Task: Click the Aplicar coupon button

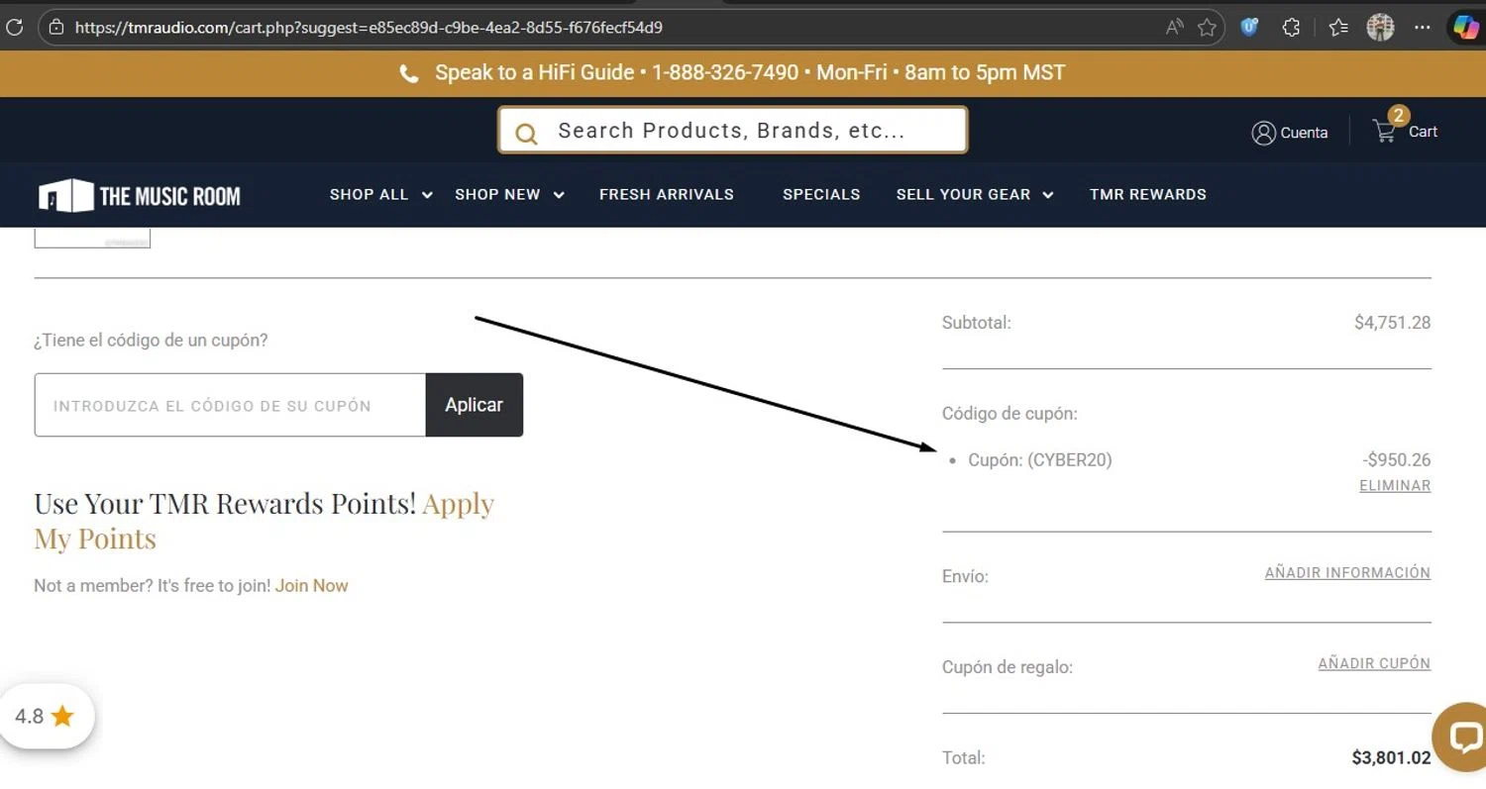Action: 475,405
